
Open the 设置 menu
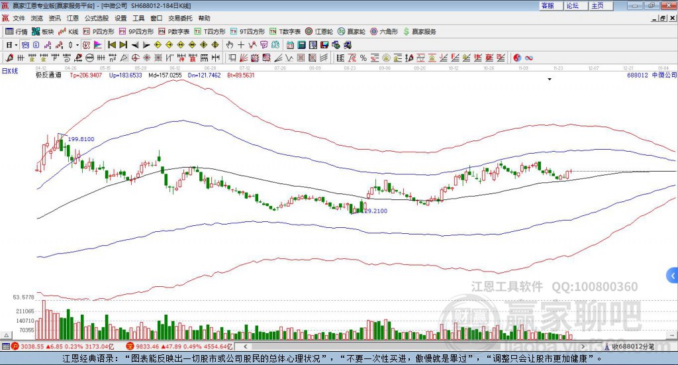[121, 18]
